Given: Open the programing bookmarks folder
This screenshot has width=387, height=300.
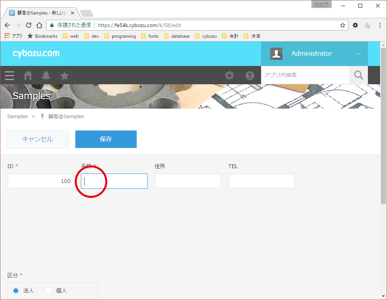Looking at the screenshot, I should (120, 36).
